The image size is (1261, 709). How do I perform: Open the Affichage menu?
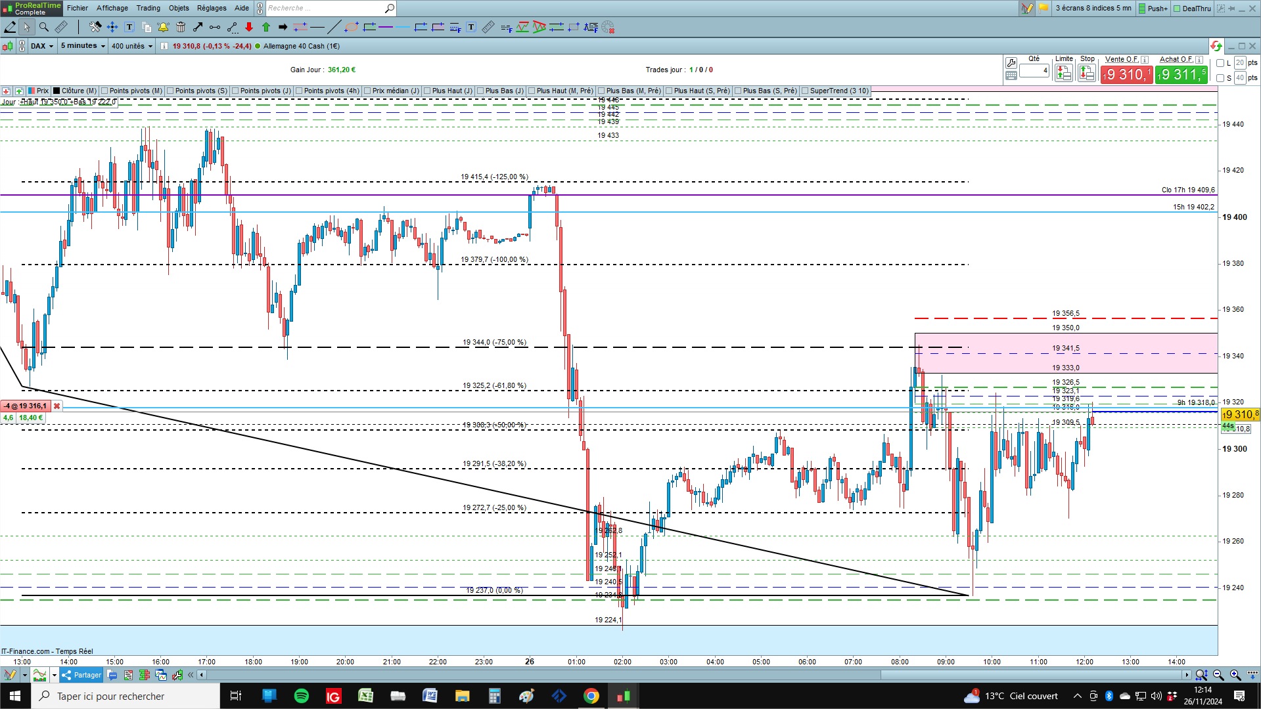[112, 8]
